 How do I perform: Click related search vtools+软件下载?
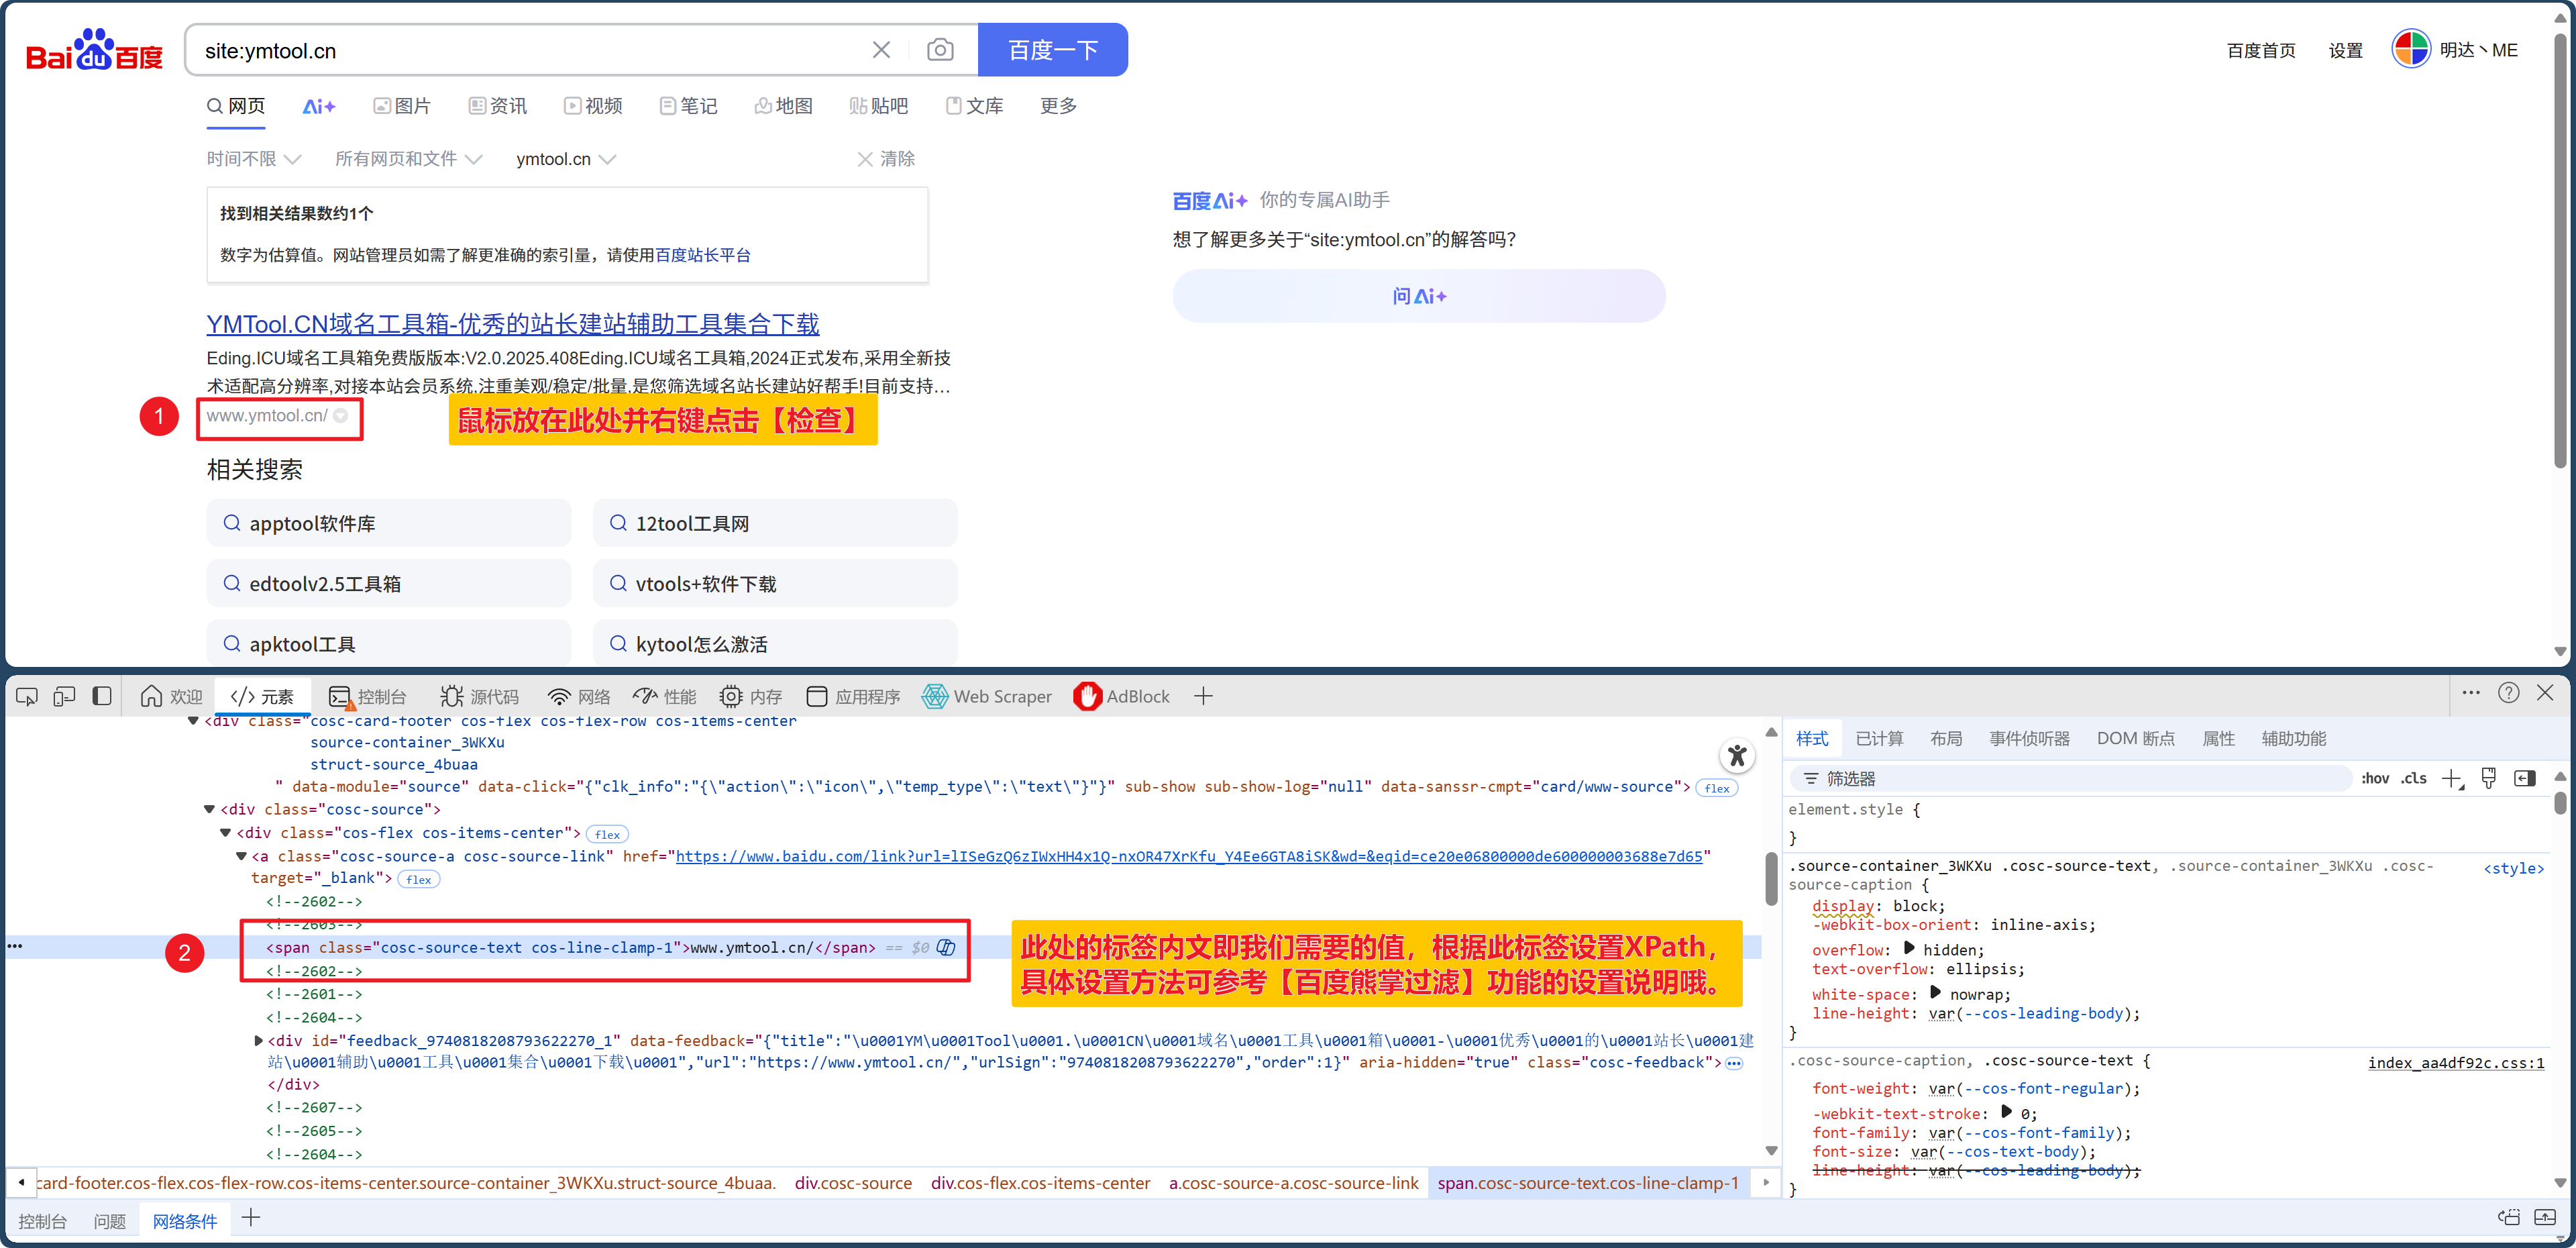click(775, 583)
